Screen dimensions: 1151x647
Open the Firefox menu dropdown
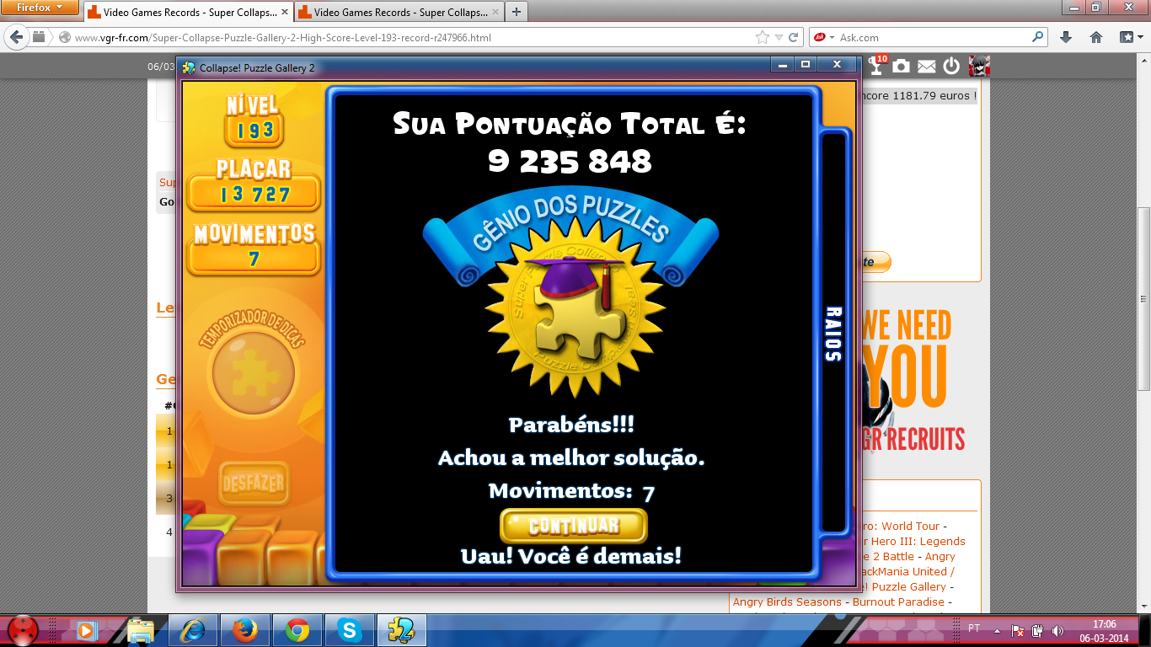[x=40, y=8]
